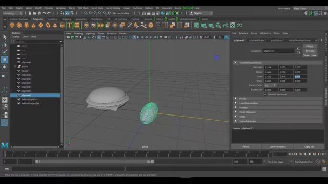
Task: Expand the Limit Information section
Action: pos(235,103)
